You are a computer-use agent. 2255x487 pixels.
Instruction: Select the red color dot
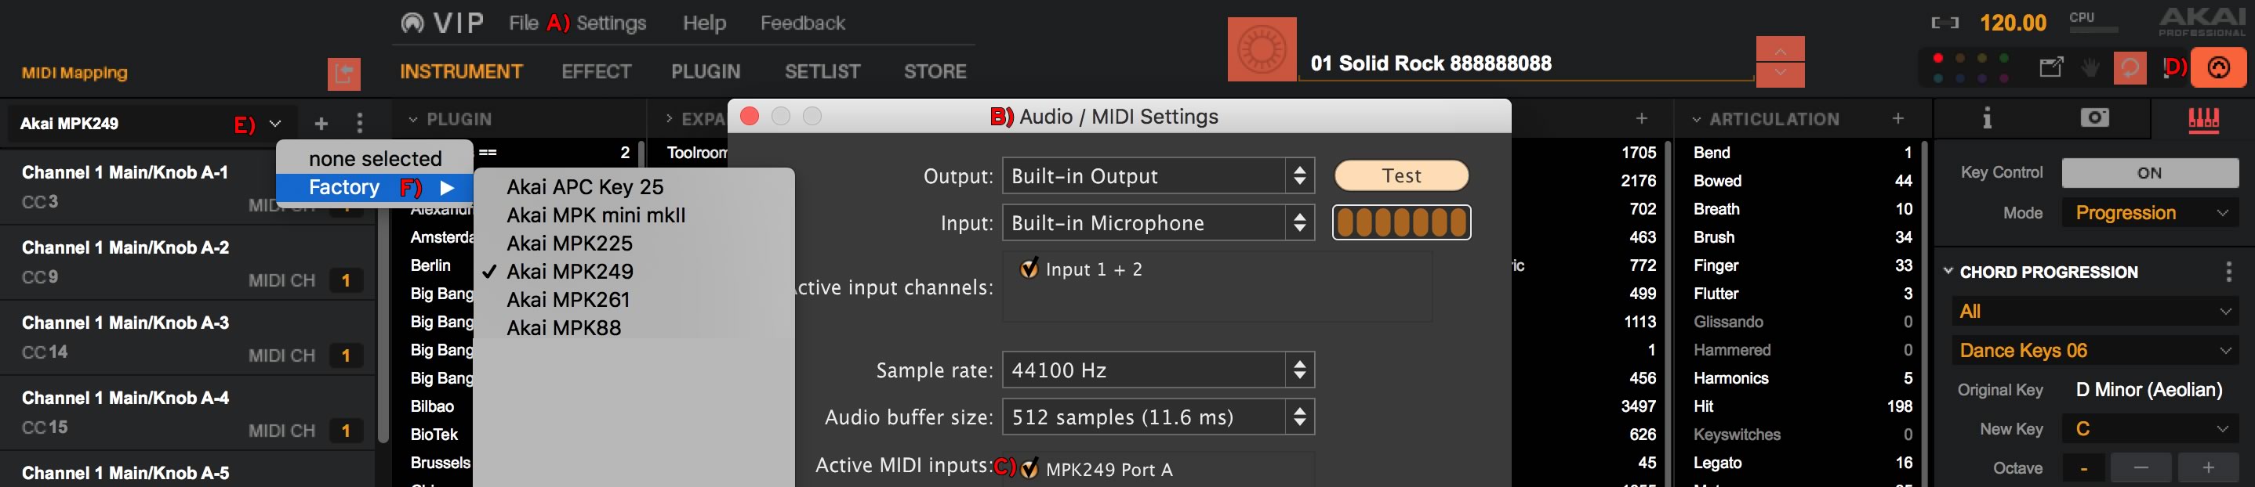pyautogui.click(x=1937, y=59)
